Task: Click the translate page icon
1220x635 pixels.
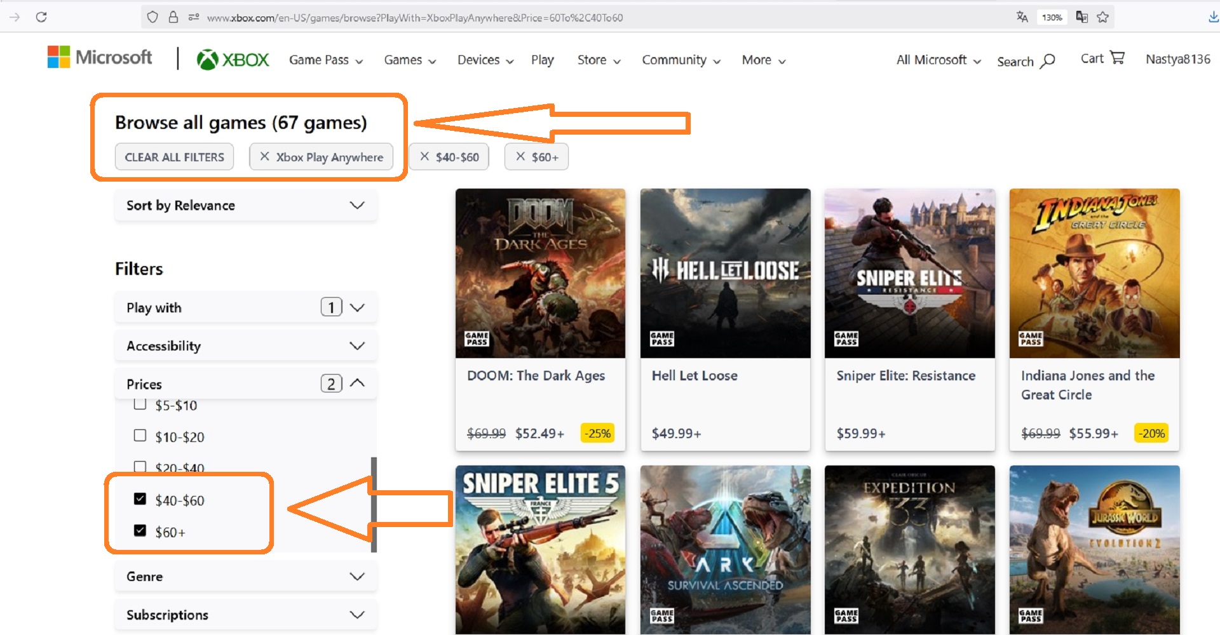Action: point(1022,17)
